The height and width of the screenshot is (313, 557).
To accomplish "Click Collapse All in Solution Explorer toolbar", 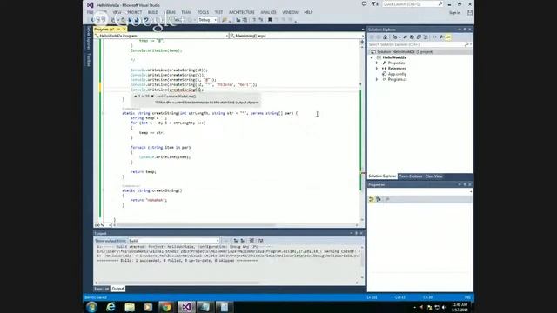I will tap(419, 37).
